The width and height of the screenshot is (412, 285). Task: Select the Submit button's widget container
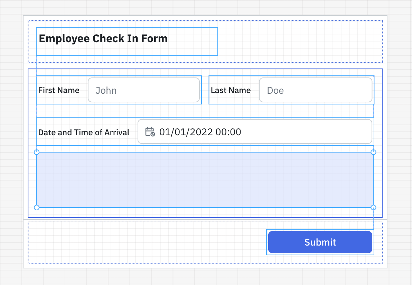pos(268,242)
